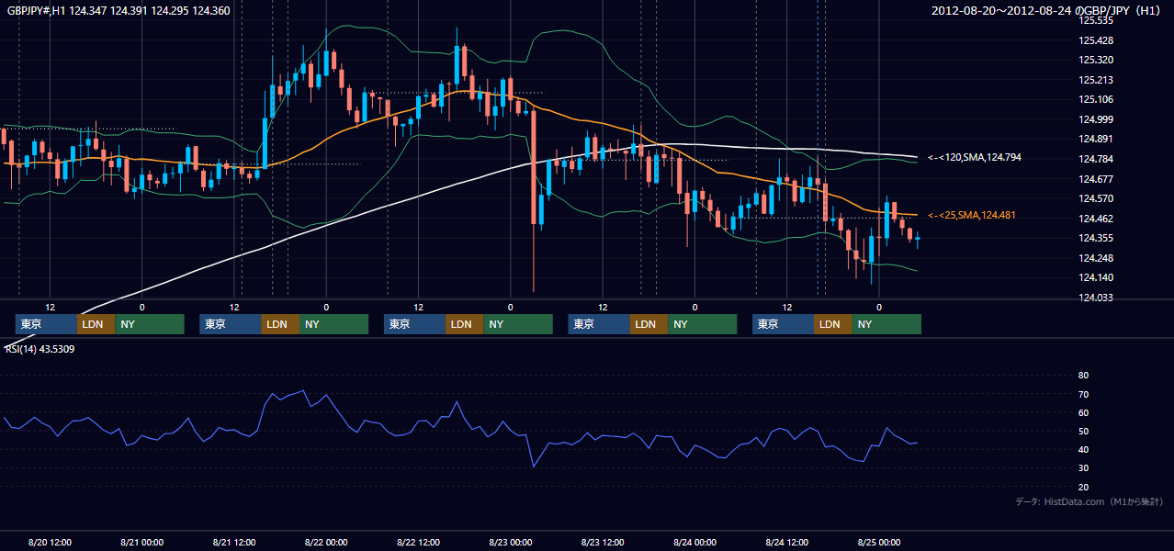
Task: Select the LDN session box for 8/24
Action: [833, 324]
